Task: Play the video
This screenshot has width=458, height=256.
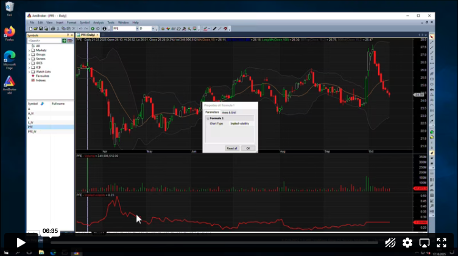Action: tap(21, 243)
